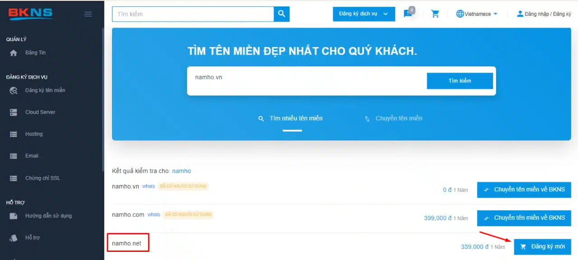578x260 pixels.
Task: Open Cloud Server menu item
Action: click(x=40, y=112)
